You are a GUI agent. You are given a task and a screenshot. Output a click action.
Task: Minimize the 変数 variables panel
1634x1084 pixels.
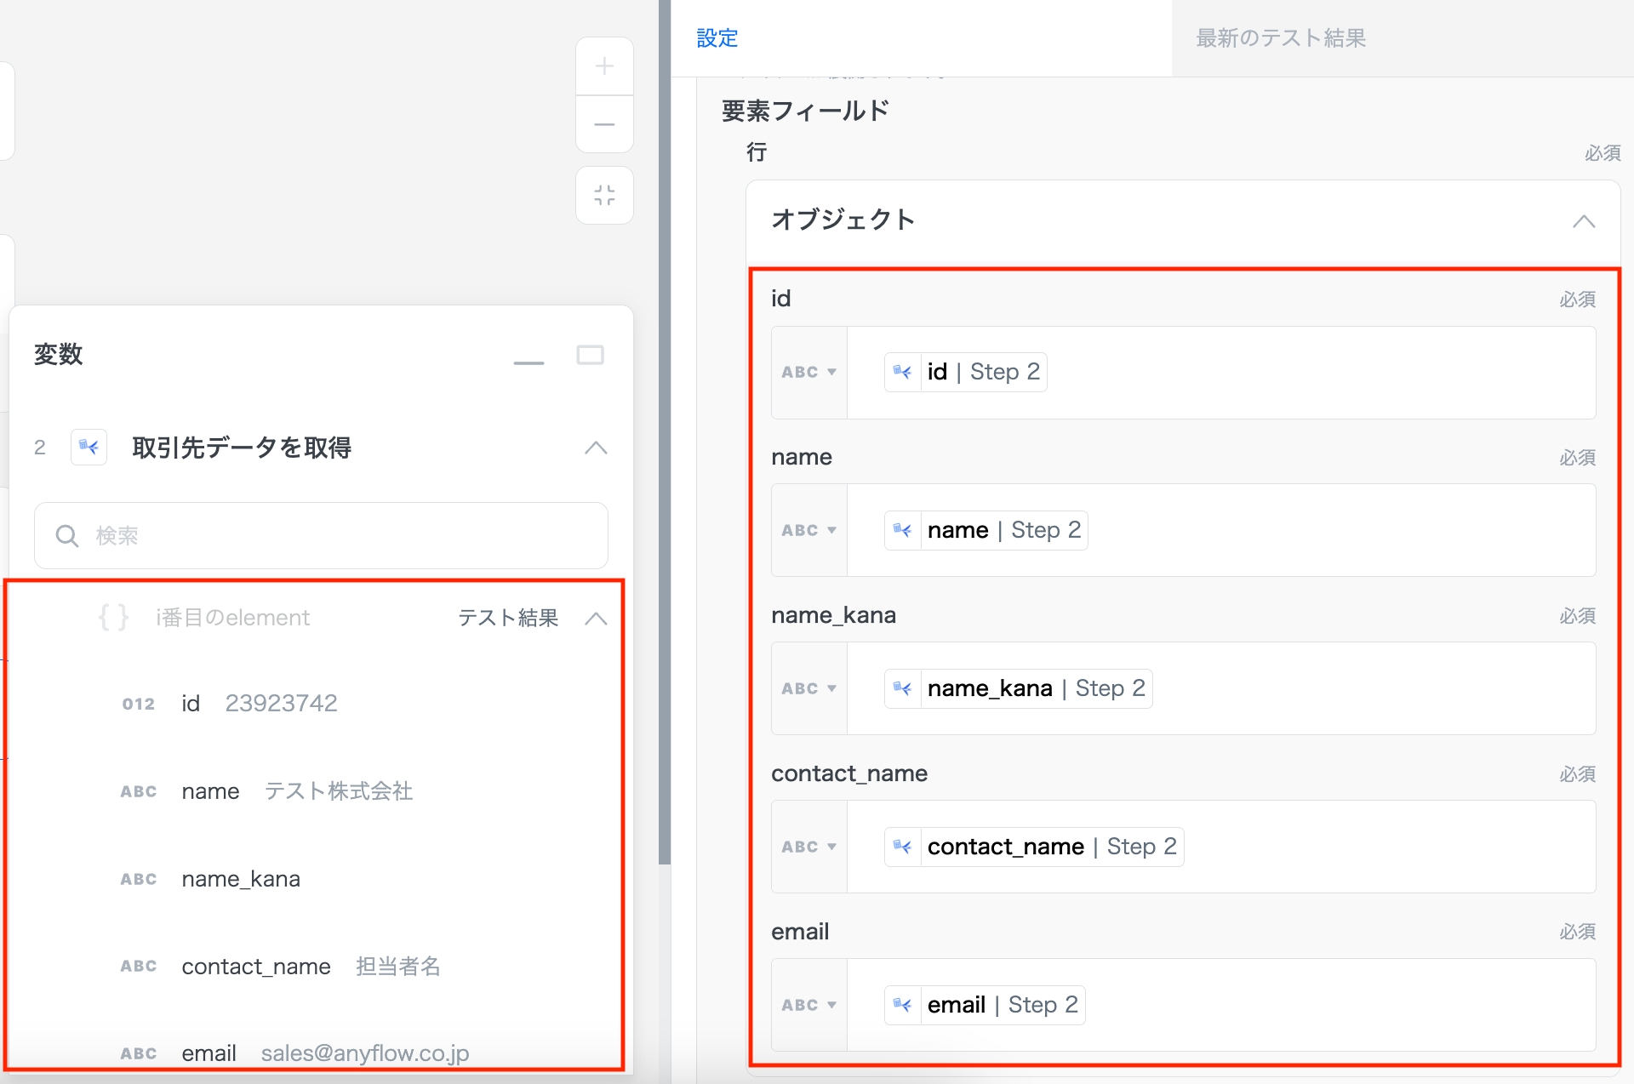click(x=528, y=362)
